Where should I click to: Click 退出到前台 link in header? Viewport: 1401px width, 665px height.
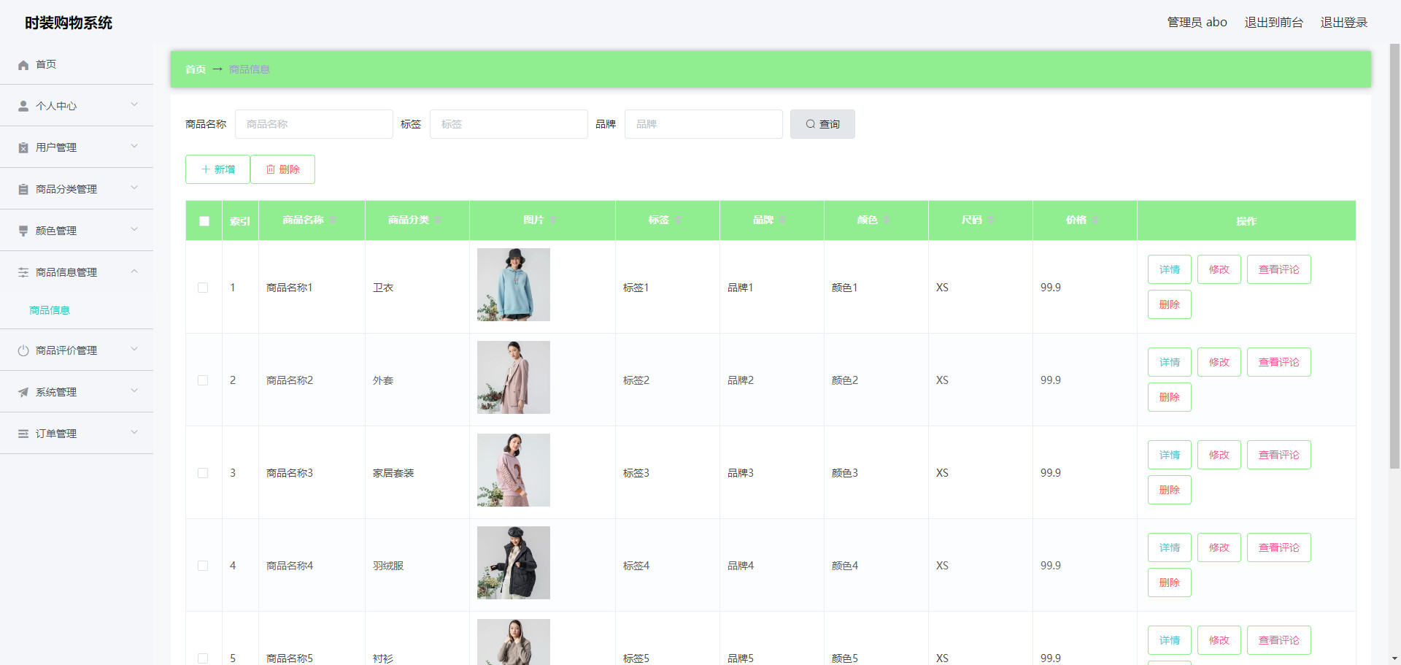1274,23
